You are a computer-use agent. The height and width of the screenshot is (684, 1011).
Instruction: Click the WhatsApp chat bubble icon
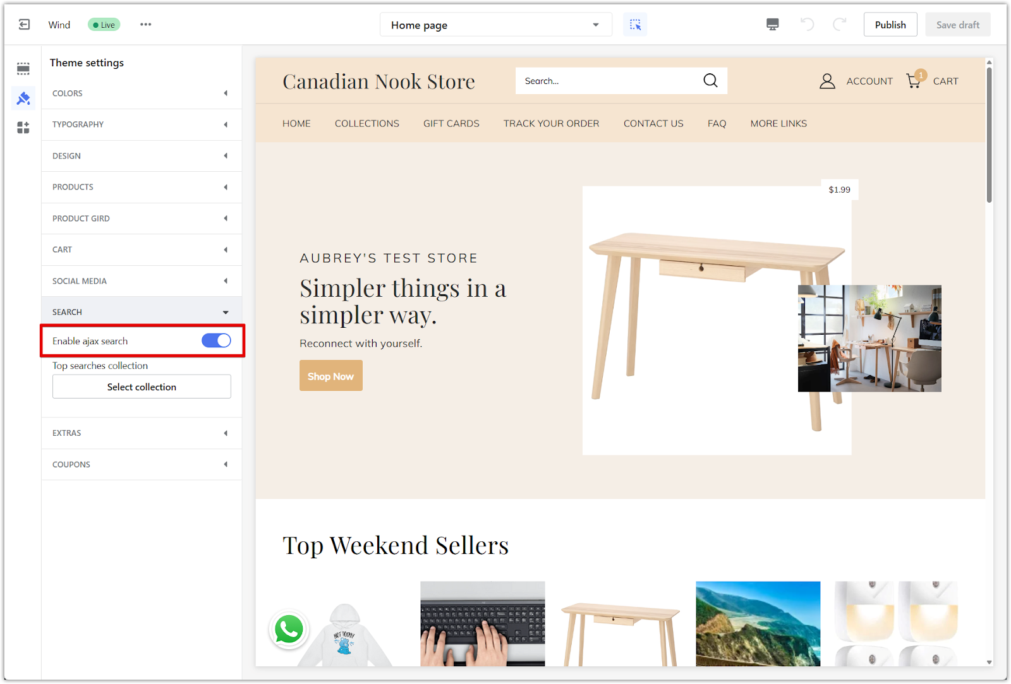289,630
